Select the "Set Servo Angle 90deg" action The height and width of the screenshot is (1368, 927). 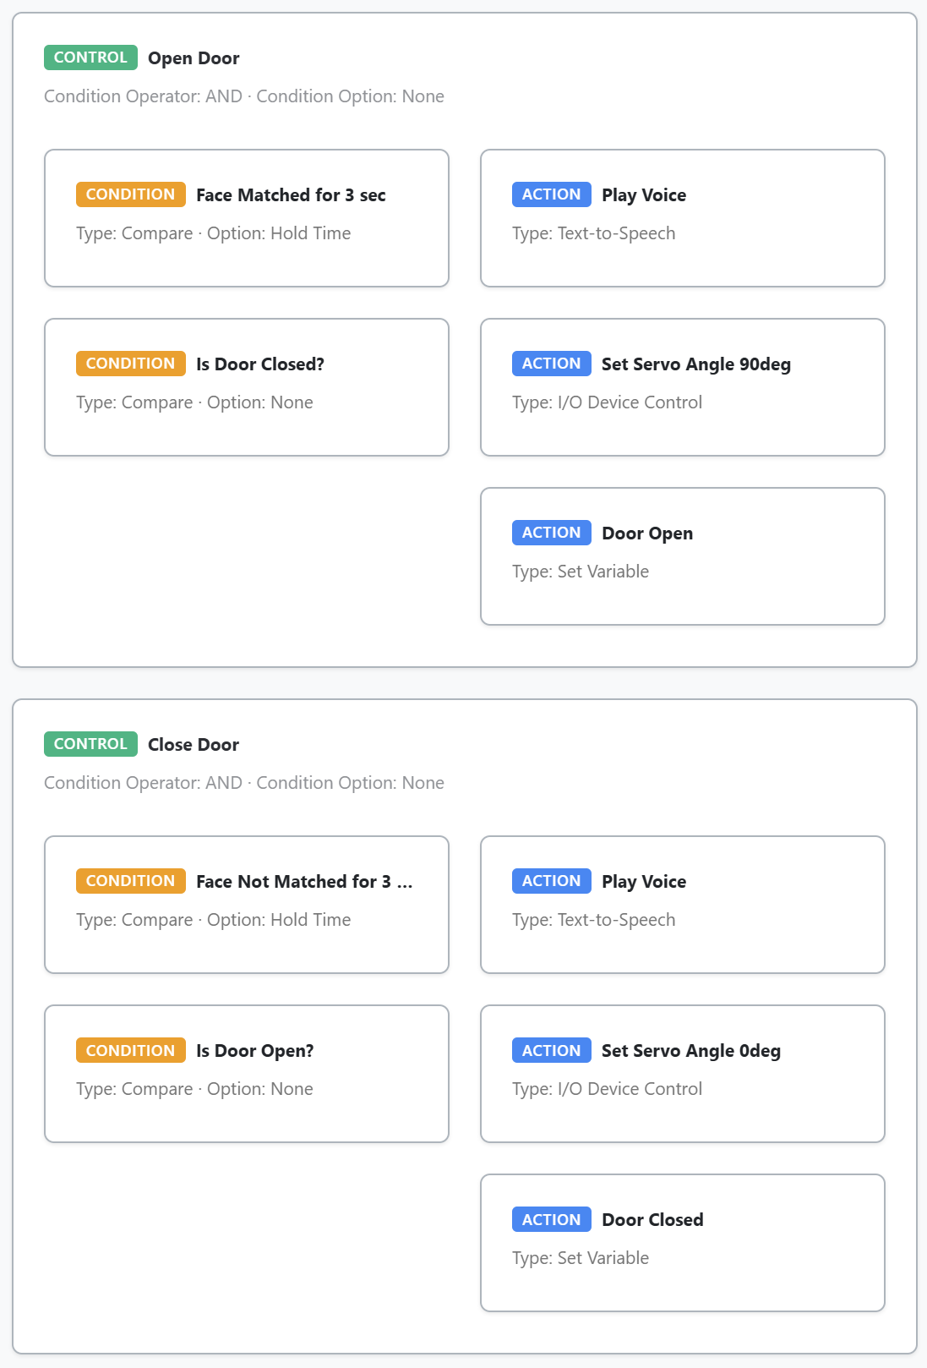click(x=695, y=364)
